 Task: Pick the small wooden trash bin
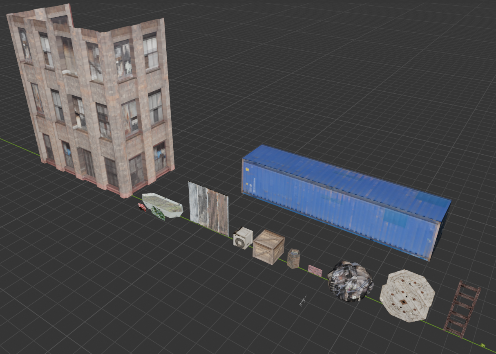click(293, 259)
